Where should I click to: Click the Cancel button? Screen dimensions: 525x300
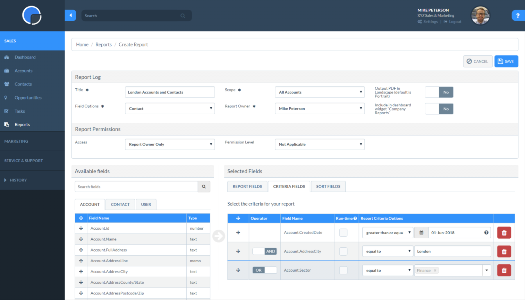tap(478, 61)
